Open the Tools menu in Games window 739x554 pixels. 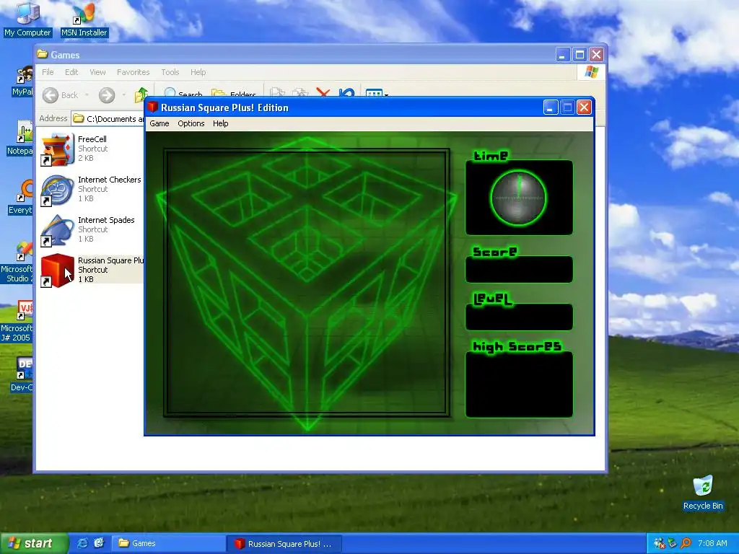click(170, 72)
